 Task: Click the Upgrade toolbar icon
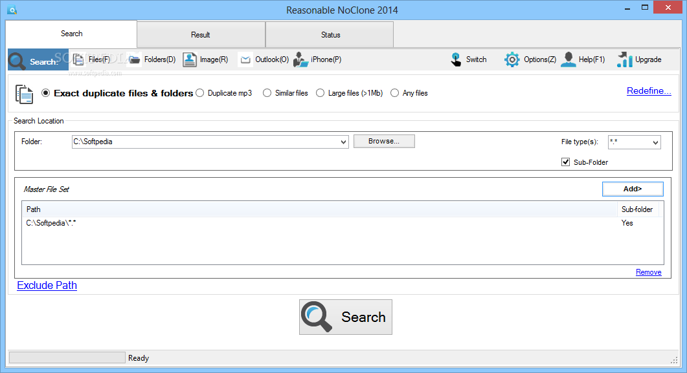point(639,59)
